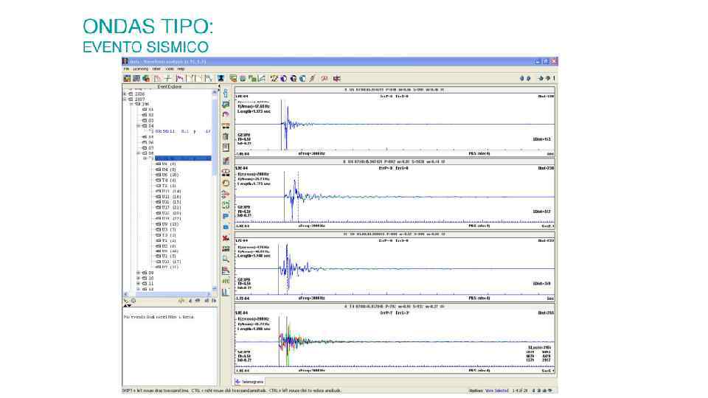The image size is (708, 398).
Task: Select day folder 03 in Event Explorer
Action: (x=148, y=120)
